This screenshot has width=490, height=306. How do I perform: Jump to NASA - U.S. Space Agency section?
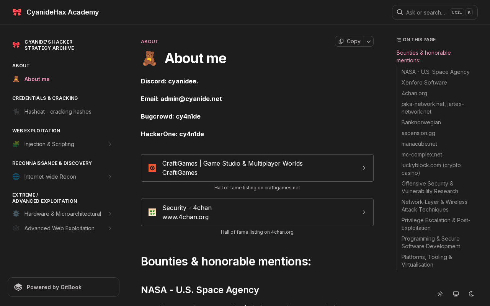[x=436, y=72]
